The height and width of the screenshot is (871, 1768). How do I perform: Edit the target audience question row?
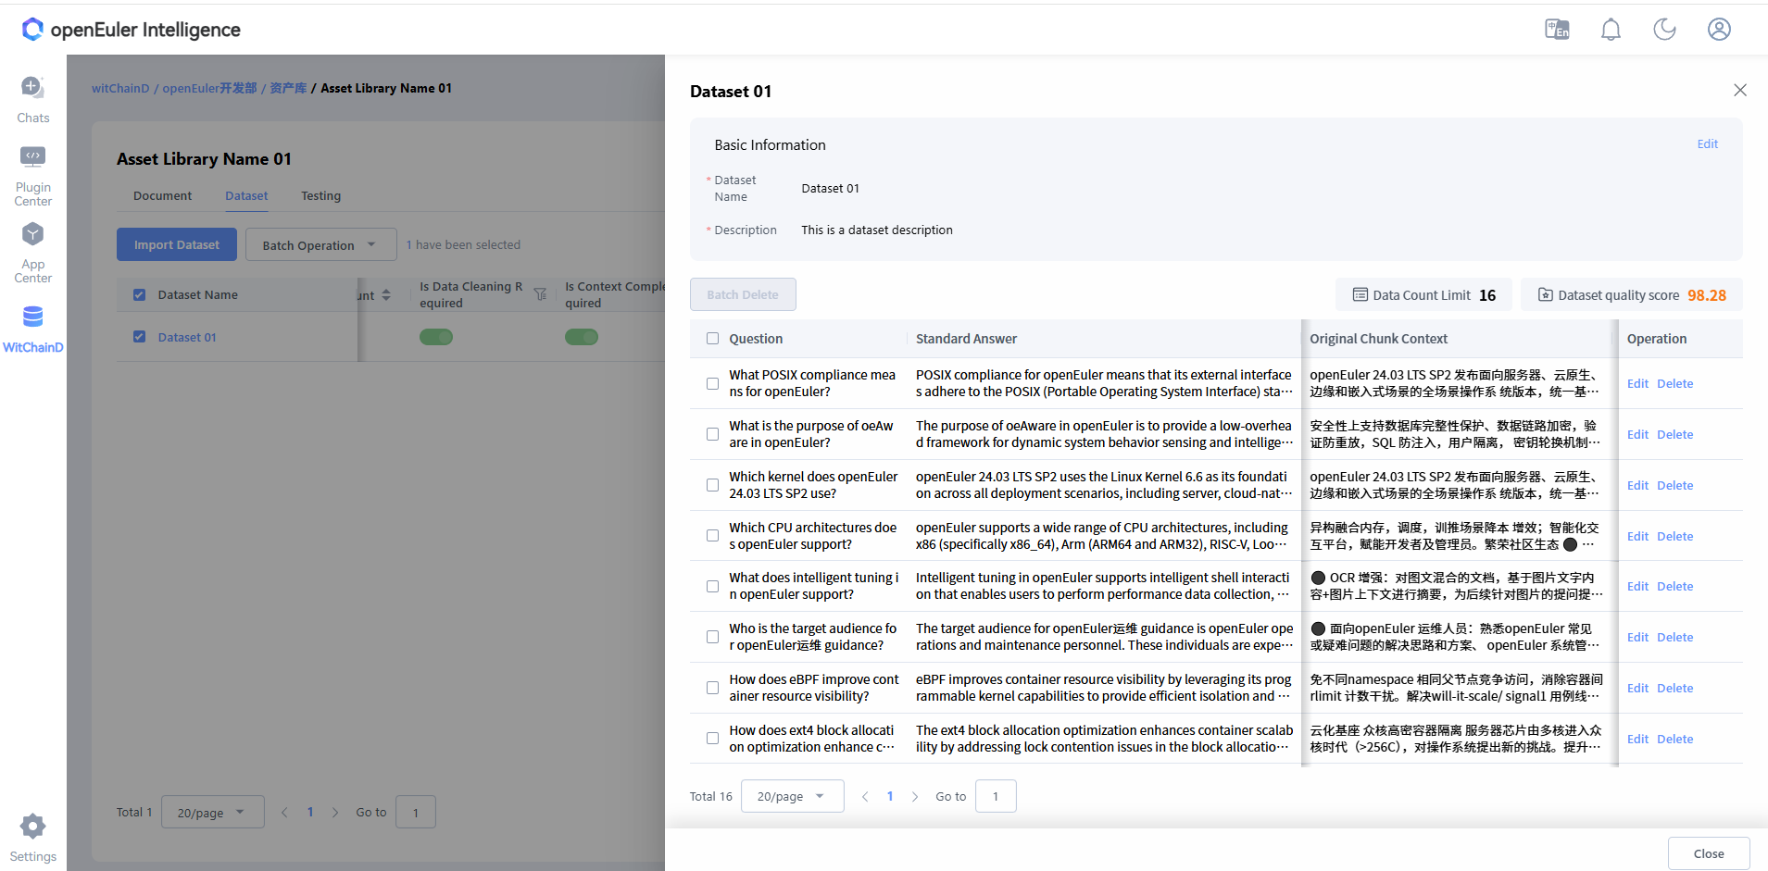click(x=1637, y=637)
